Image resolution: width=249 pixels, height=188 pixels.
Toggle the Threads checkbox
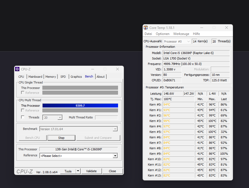pyautogui.click(x=23, y=117)
